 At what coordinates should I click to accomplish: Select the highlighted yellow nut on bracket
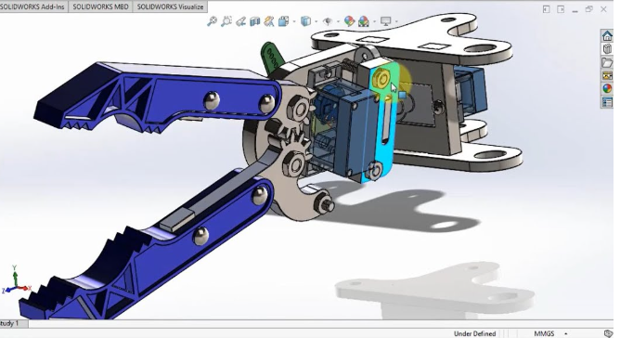point(381,78)
